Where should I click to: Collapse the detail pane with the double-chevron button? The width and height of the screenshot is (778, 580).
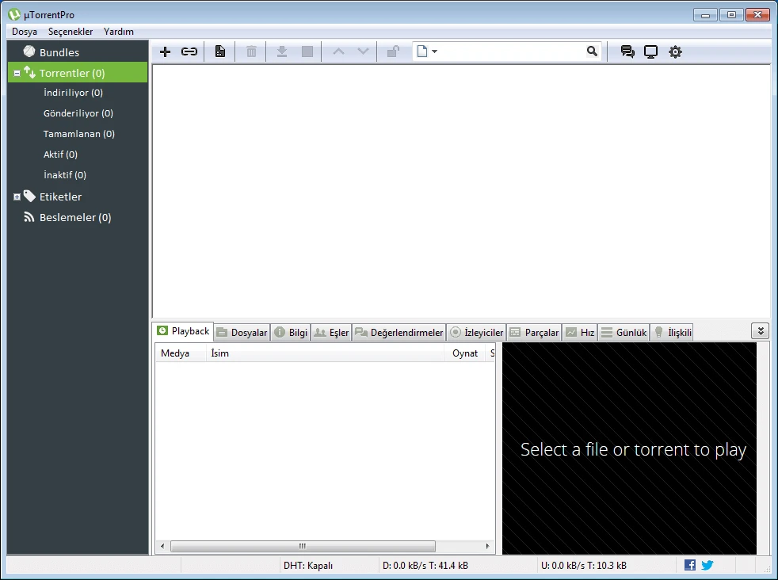tap(760, 331)
